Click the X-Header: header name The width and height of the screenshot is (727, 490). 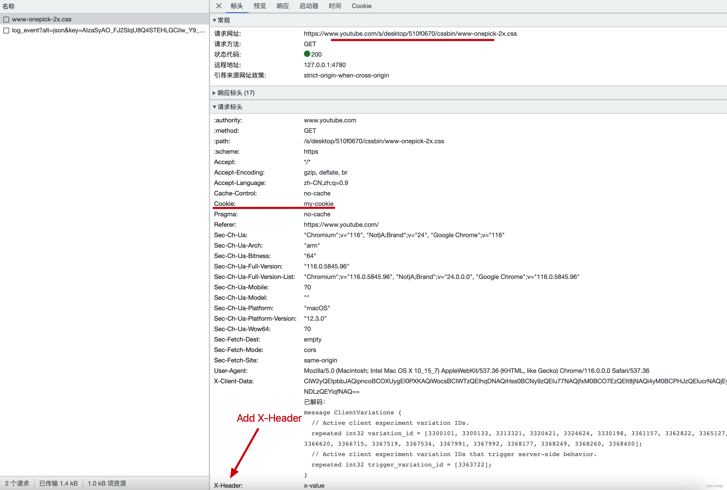tap(228, 485)
